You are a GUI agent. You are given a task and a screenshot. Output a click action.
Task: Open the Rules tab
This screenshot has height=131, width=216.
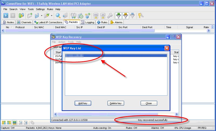click(x=102, y=22)
